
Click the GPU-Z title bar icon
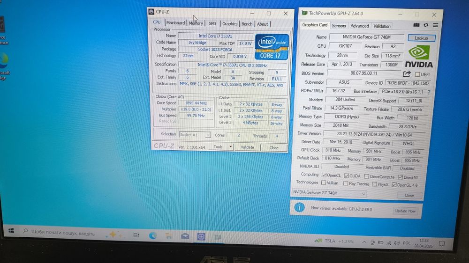point(304,13)
